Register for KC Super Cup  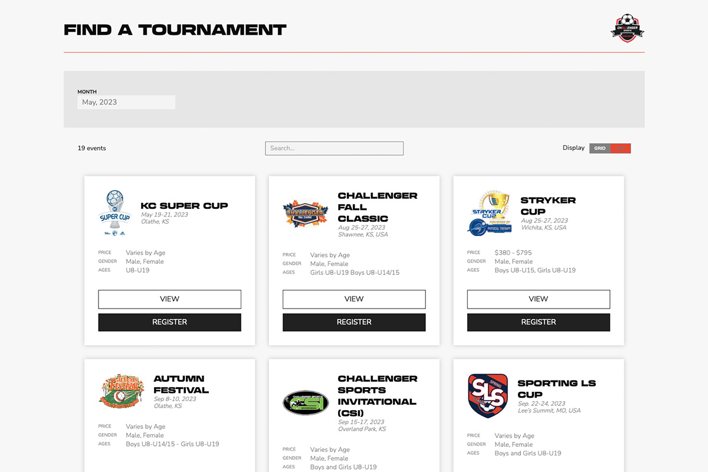pyautogui.click(x=170, y=322)
